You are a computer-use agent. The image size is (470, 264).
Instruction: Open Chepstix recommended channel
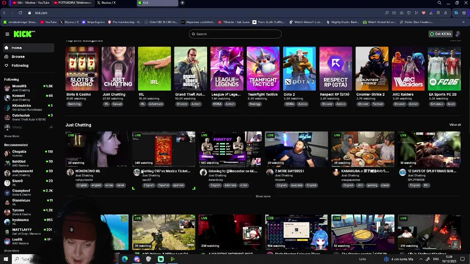pos(28,153)
